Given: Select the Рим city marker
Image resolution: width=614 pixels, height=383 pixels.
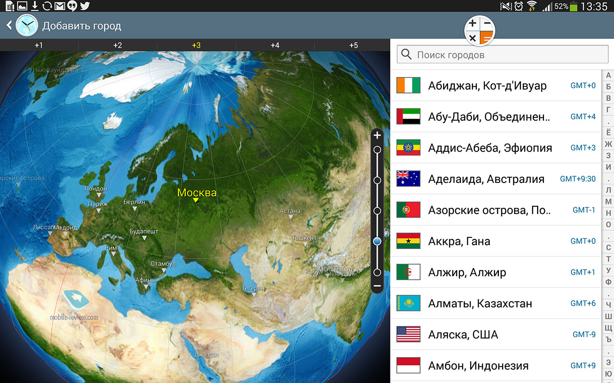Looking at the screenshot, I should (x=111, y=251).
